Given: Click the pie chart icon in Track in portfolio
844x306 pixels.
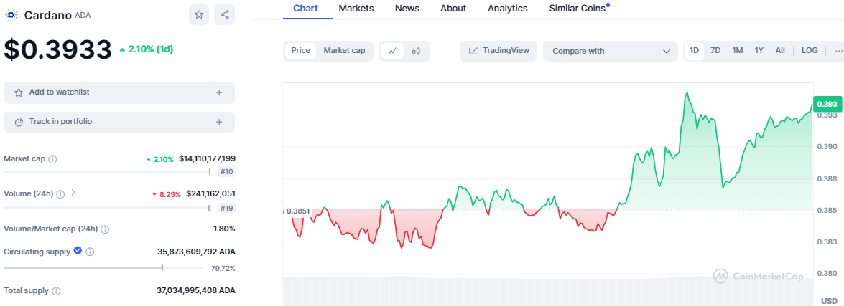Looking at the screenshot, I should click(19, 123).
